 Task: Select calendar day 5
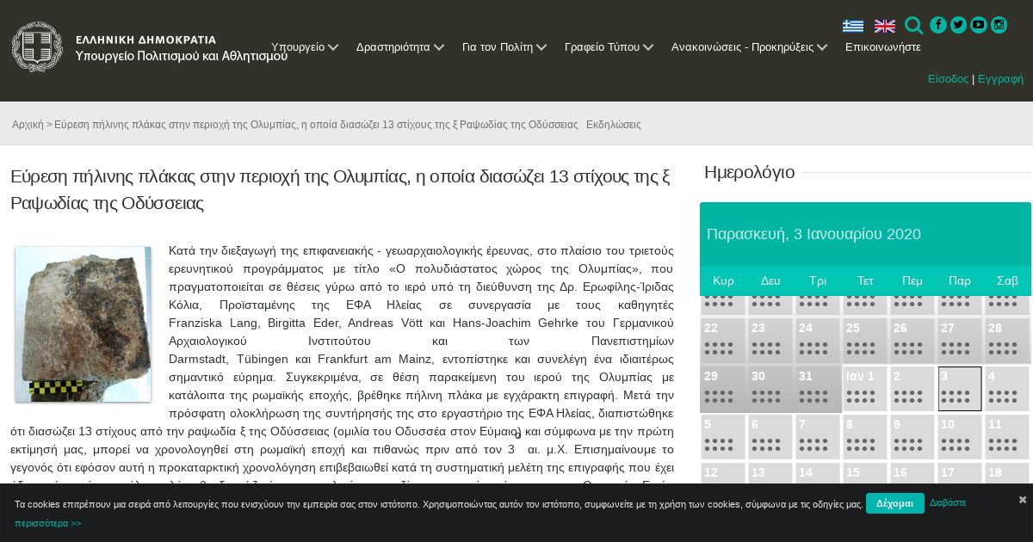pos(722,437)
